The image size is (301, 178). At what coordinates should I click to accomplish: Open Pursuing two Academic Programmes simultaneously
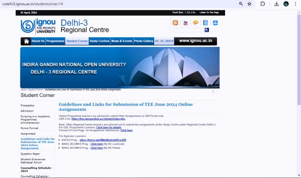[35, 120]
